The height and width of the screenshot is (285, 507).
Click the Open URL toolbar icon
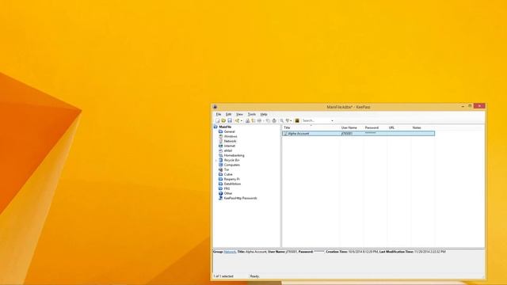click(x=259, y=120)
